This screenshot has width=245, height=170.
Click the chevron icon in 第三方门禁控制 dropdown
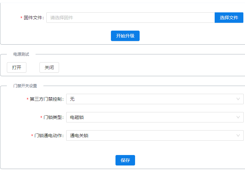tap(238, 99)
